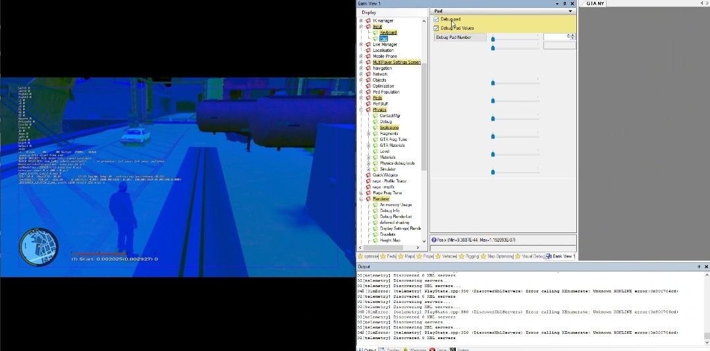Screen dimensions: 710x351
Task: Click the green icon beside Debug Info
Action: click(375, 211)
